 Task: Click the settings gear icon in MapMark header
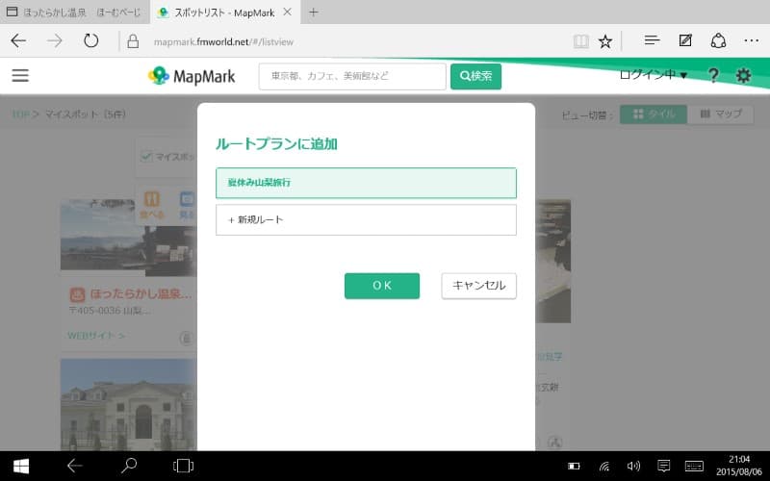click(x=743, y=75)
